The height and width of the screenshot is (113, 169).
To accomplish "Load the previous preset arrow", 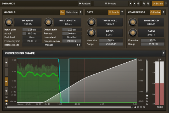I will pos(130,4).
